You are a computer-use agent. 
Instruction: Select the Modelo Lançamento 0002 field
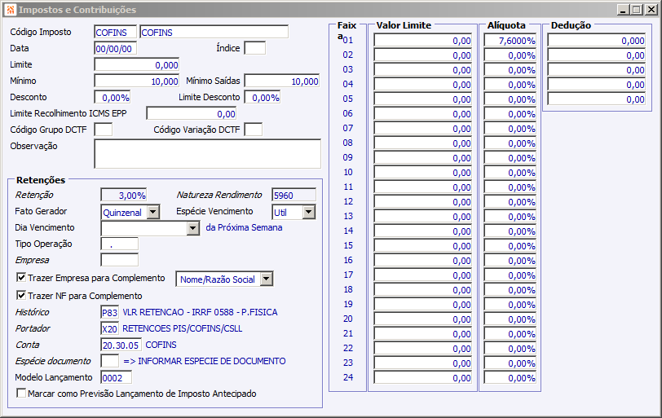pos(116,377)
